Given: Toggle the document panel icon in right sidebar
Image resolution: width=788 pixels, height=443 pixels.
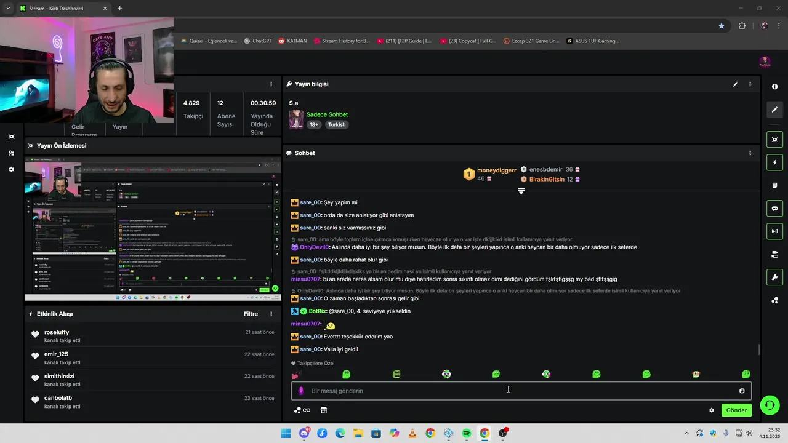Looking at the screenshot, I should [x=774, y=185].
